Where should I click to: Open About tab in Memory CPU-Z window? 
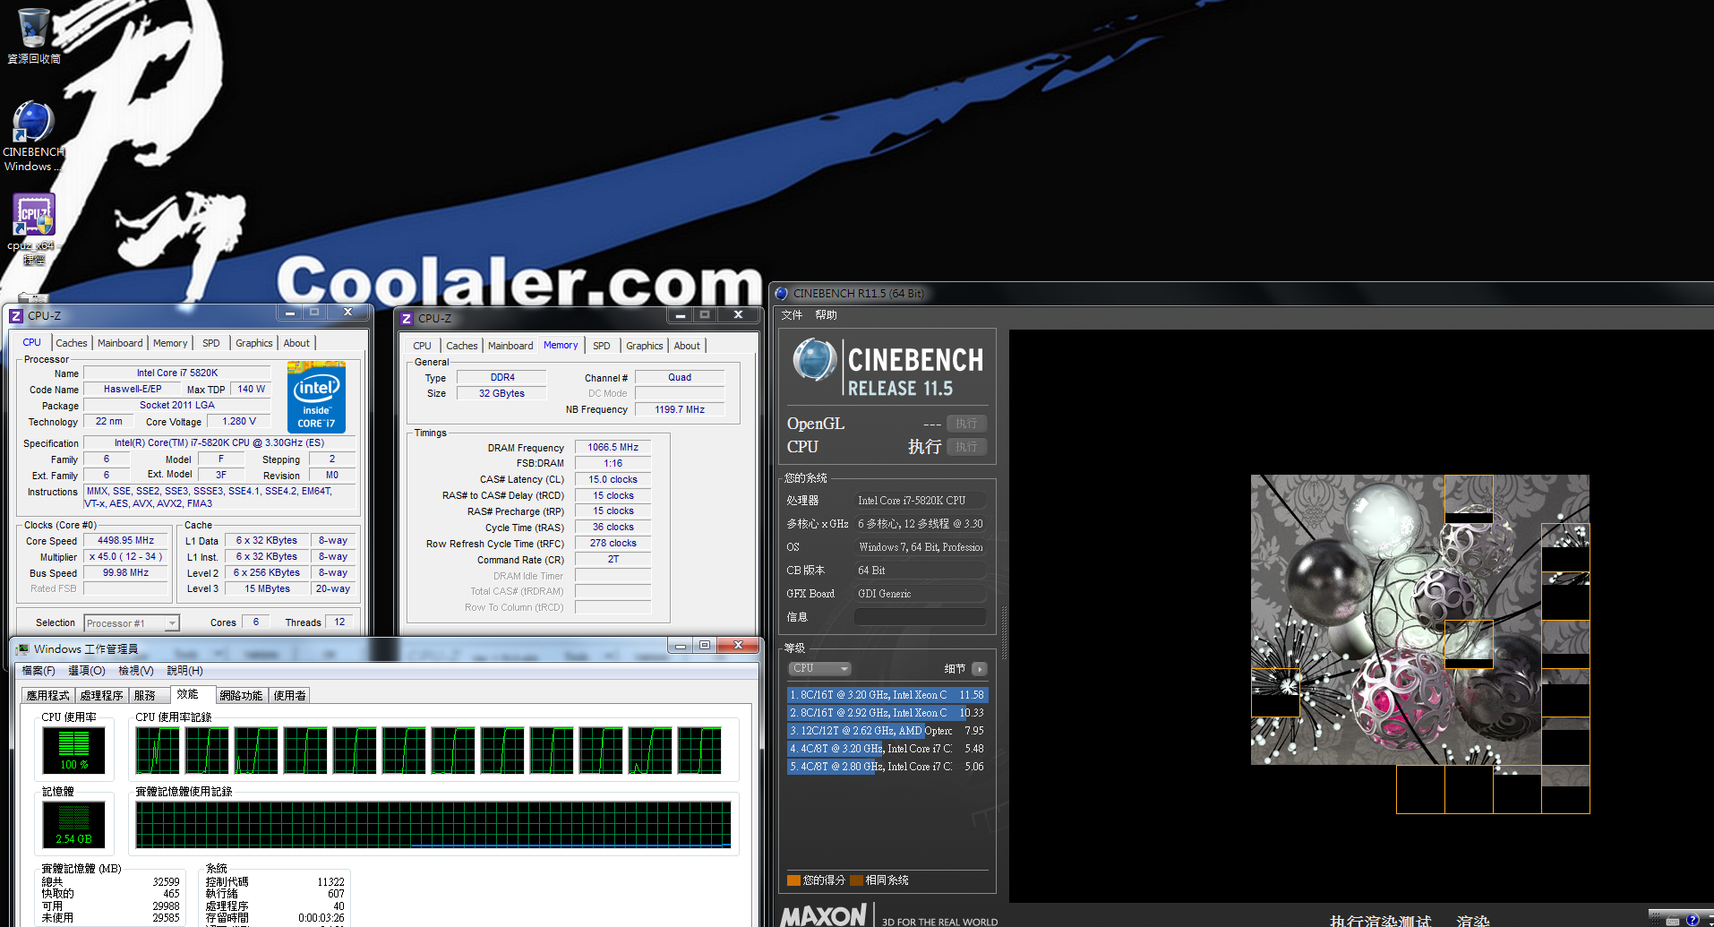point(687,346)
